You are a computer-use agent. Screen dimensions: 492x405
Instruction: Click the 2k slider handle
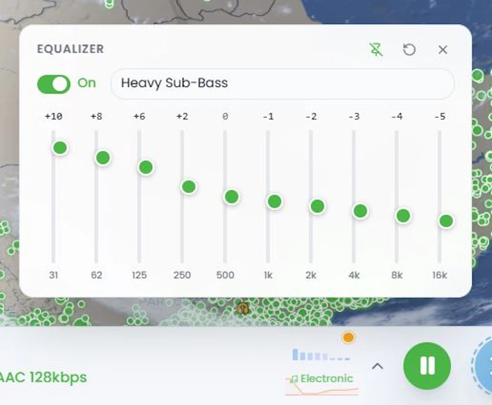317,206
